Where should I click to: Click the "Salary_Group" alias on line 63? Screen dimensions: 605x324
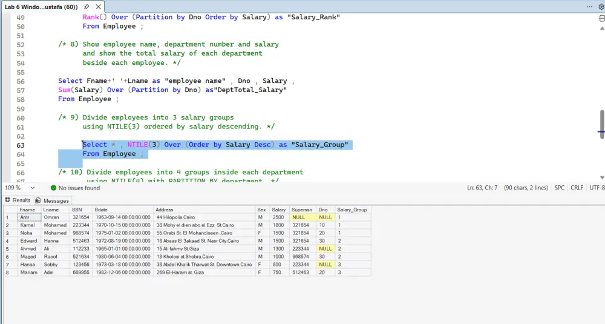pos(320,144)
